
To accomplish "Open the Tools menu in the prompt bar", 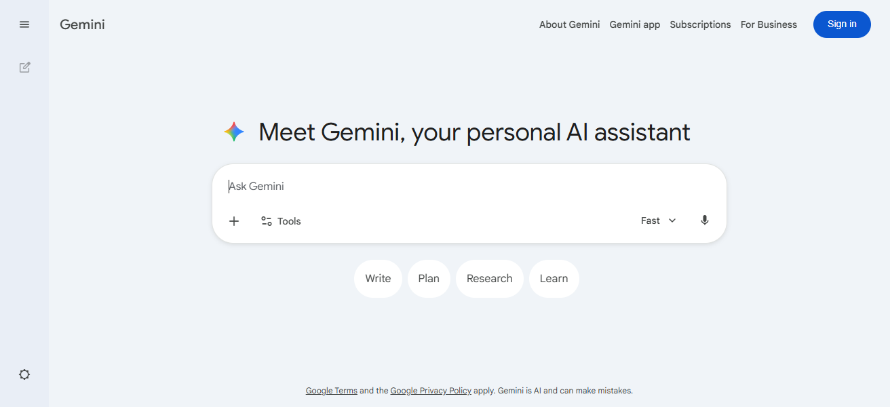I will pyautogui.click(x=280, y=220).
